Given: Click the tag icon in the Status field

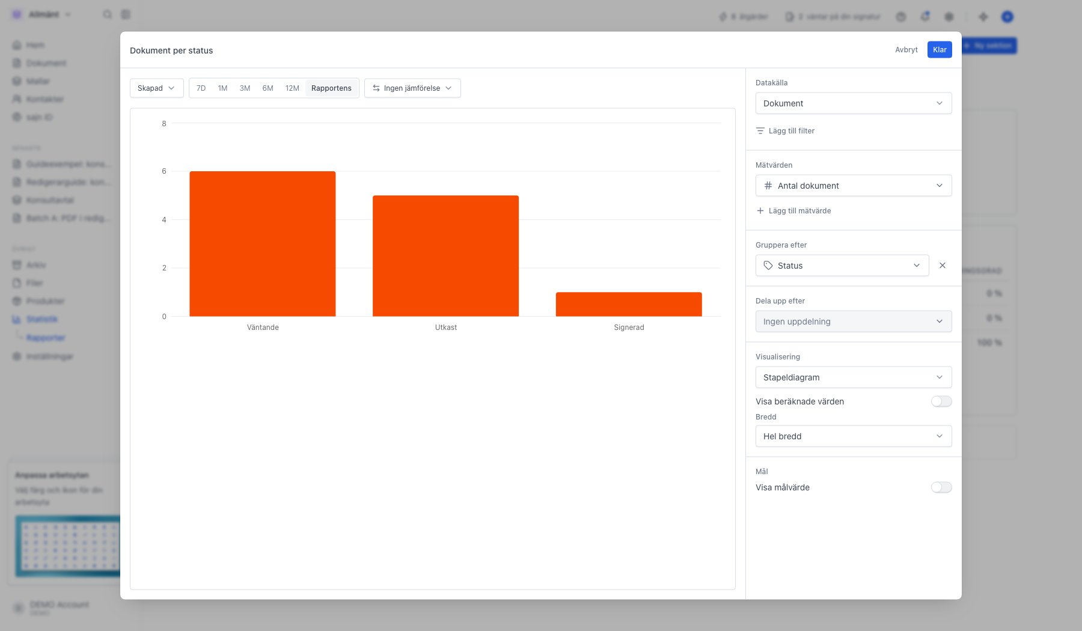Looking at the screenshot, I should 768,266.
